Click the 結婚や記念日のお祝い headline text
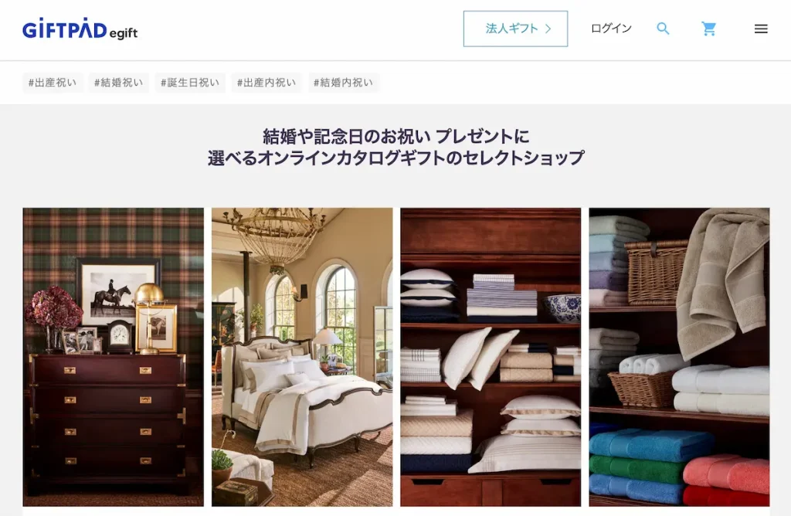This screenshot has height=516, width=791. pos(347,136)
